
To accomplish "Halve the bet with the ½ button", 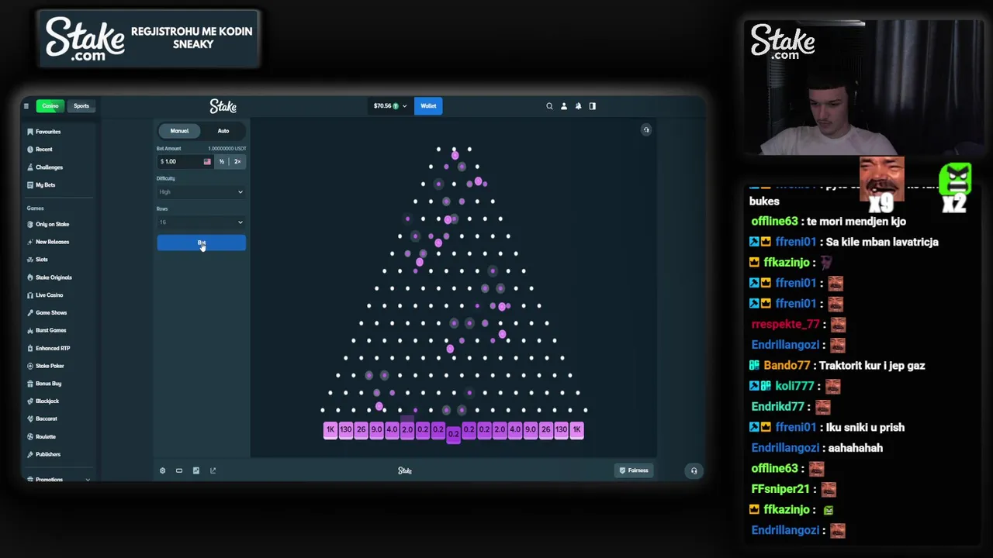I will coord(222,161).
